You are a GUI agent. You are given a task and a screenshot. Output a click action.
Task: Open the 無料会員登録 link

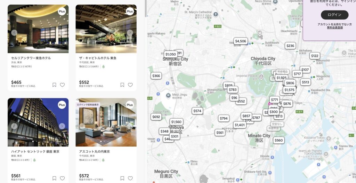coord(335,27)
